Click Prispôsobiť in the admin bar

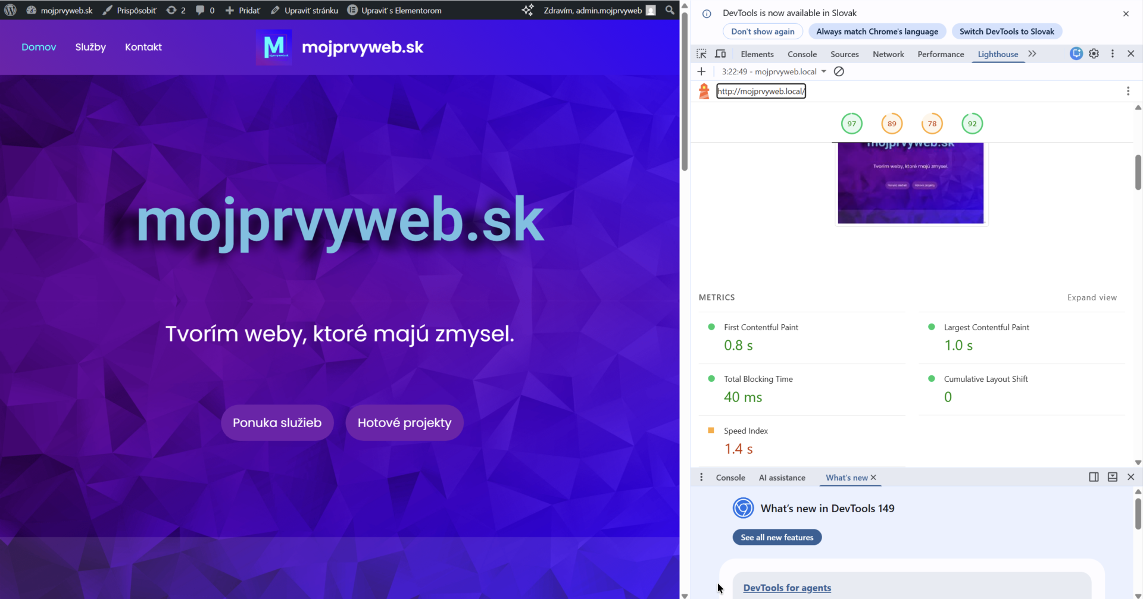pyautogui.click(x=130, y=10)
